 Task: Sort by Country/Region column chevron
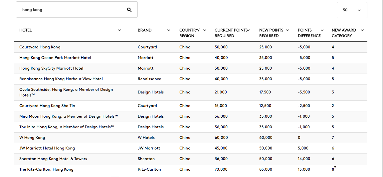pos(205,30)
